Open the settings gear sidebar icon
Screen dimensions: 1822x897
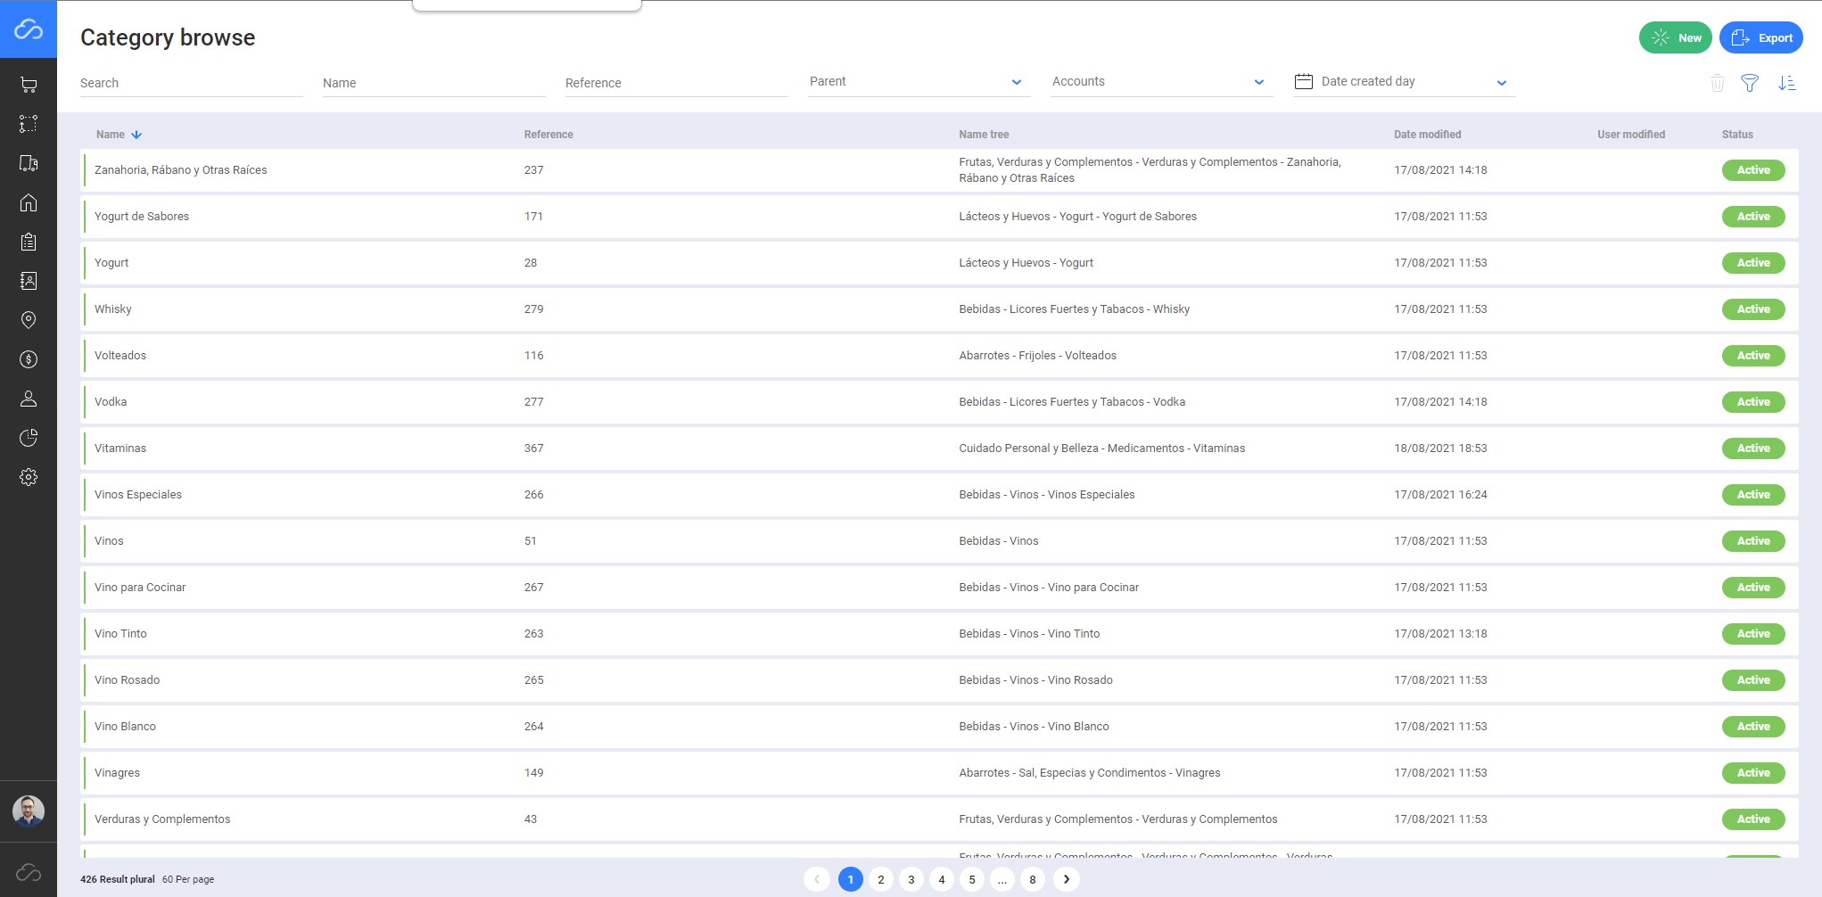(x=29, y=477)
